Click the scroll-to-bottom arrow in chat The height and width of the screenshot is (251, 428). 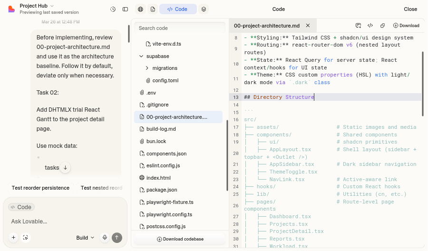(65, 167)
